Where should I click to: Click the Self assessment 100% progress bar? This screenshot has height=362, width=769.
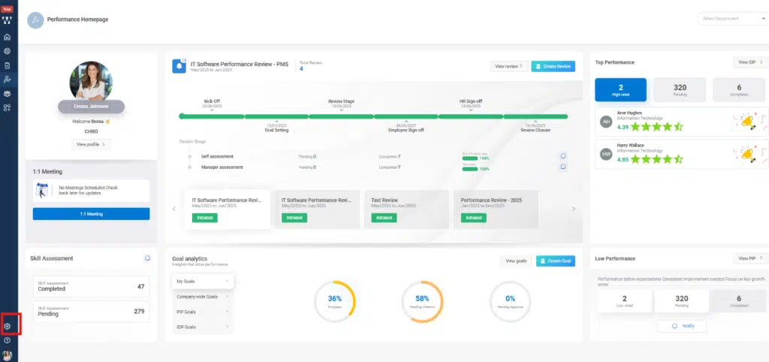pyautogui.click(x=470, y=158)
